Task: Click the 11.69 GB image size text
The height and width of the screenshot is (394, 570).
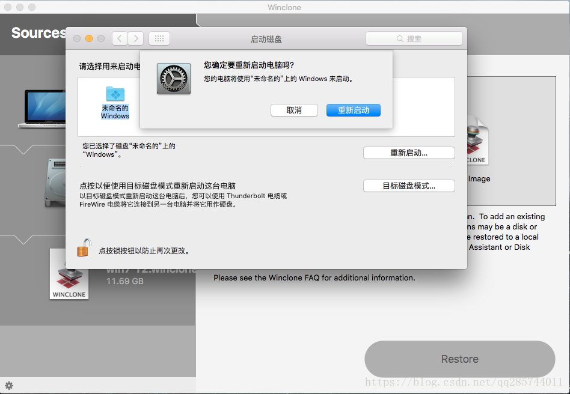Action: tap(124, 281)
